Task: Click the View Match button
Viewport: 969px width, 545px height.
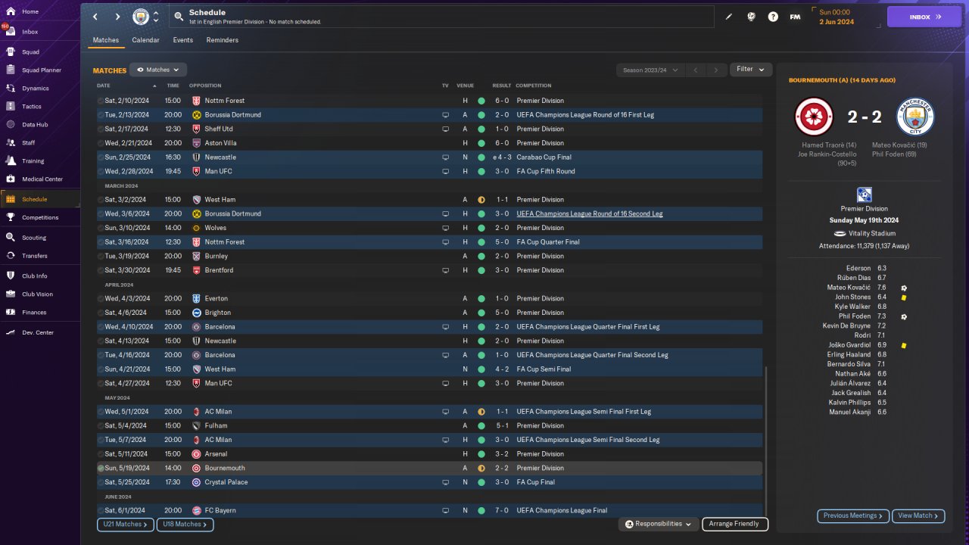Action: coord(918,515)
